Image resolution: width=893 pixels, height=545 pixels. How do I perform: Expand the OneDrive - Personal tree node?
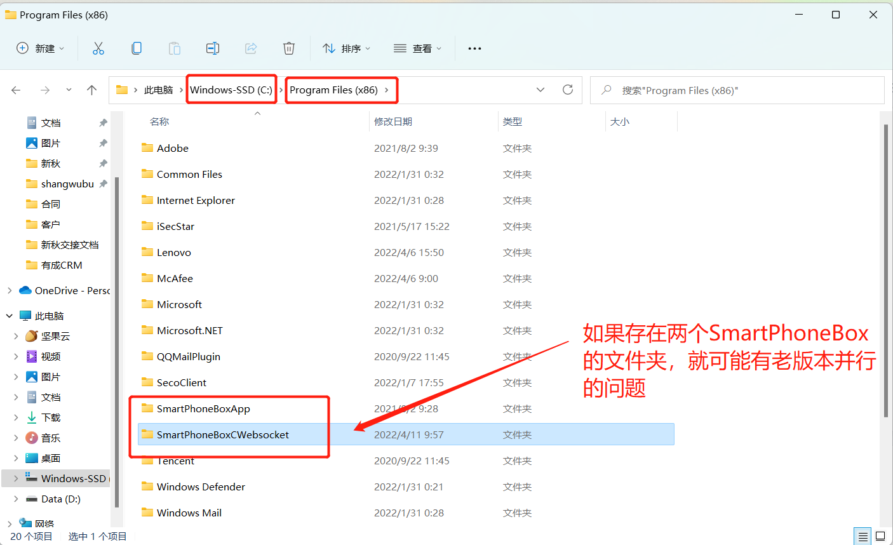click(10, 290)
